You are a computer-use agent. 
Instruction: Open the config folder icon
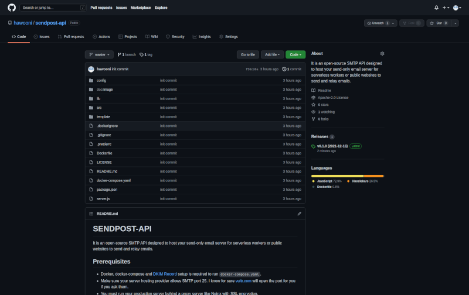pos(91,81)
